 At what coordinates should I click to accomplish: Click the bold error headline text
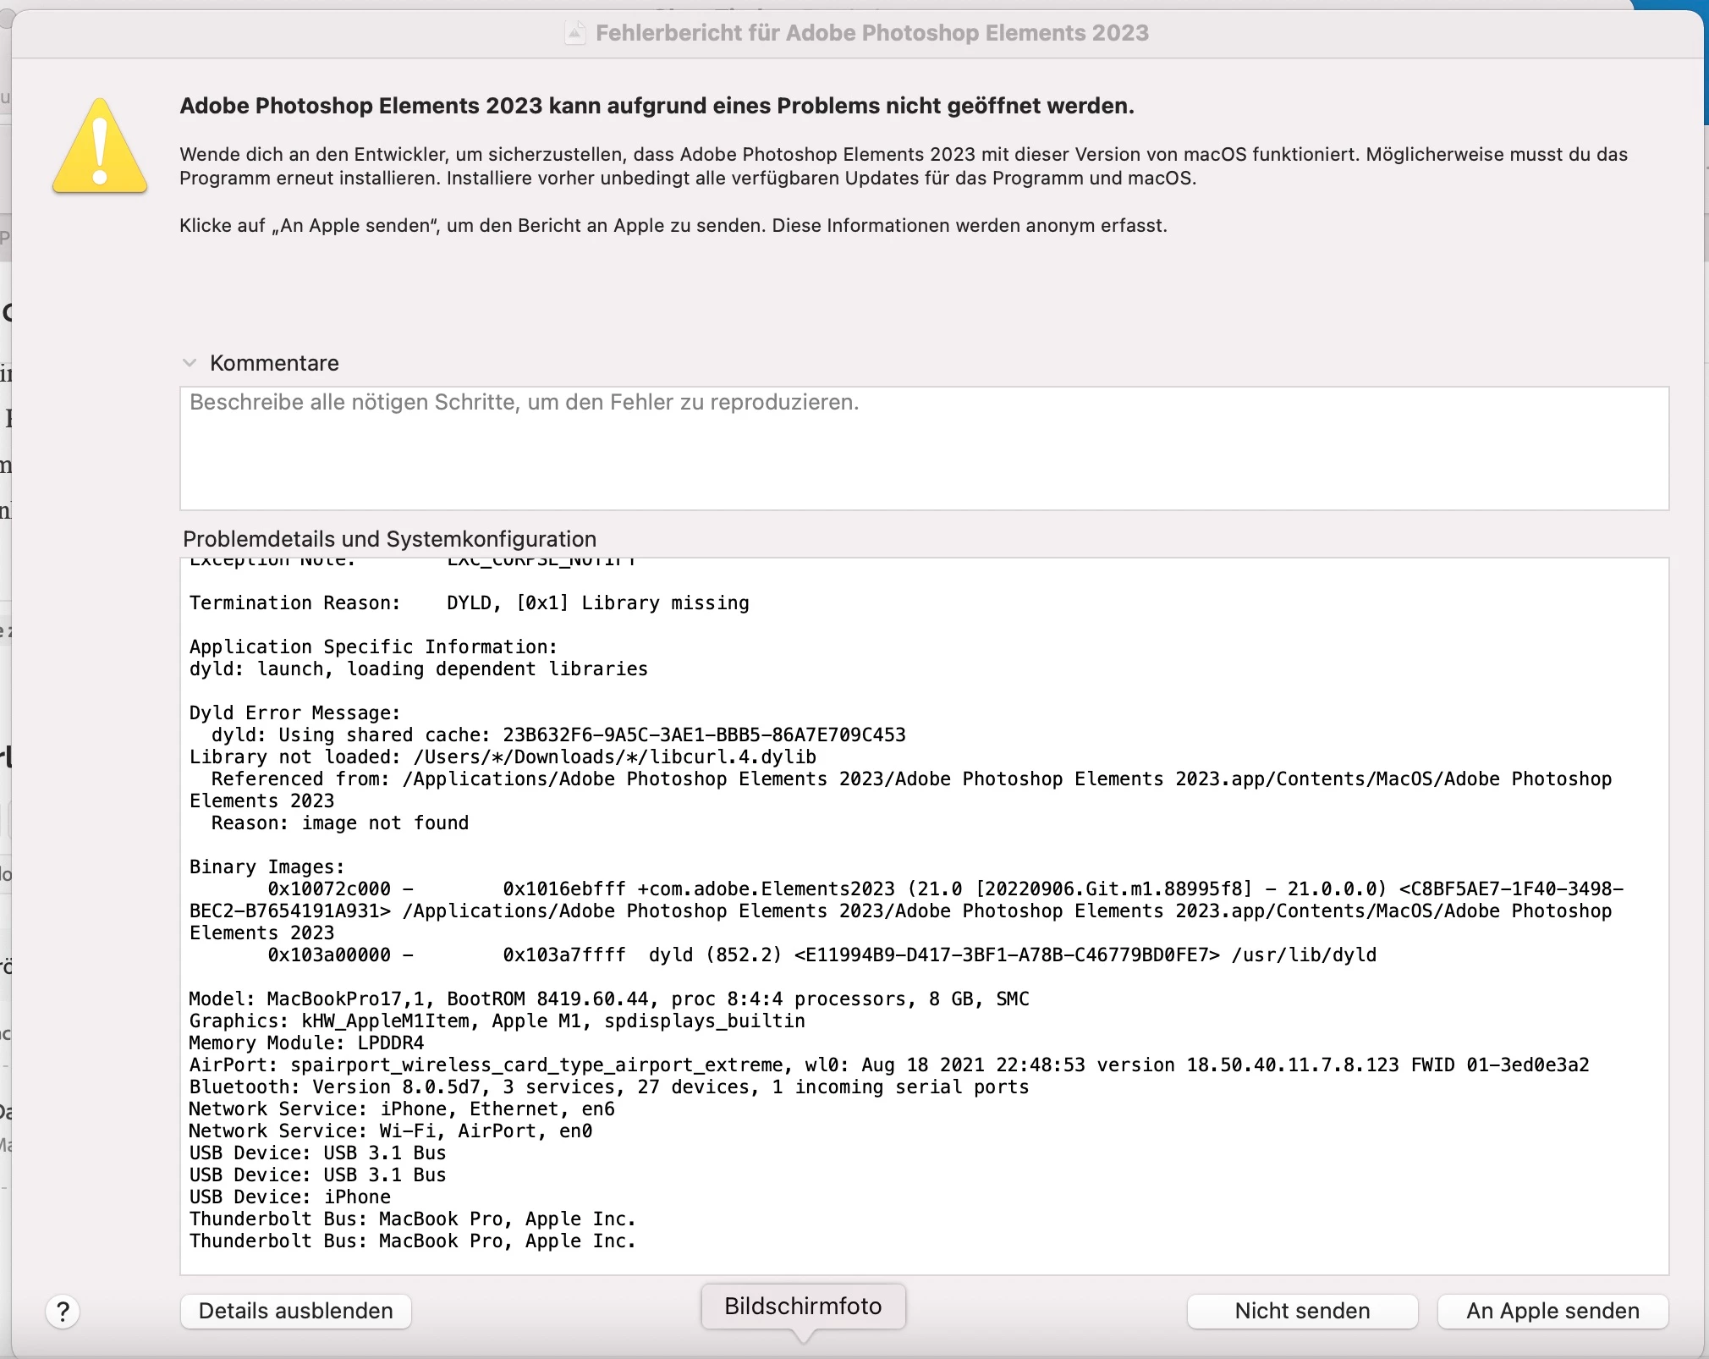[657, 106]
